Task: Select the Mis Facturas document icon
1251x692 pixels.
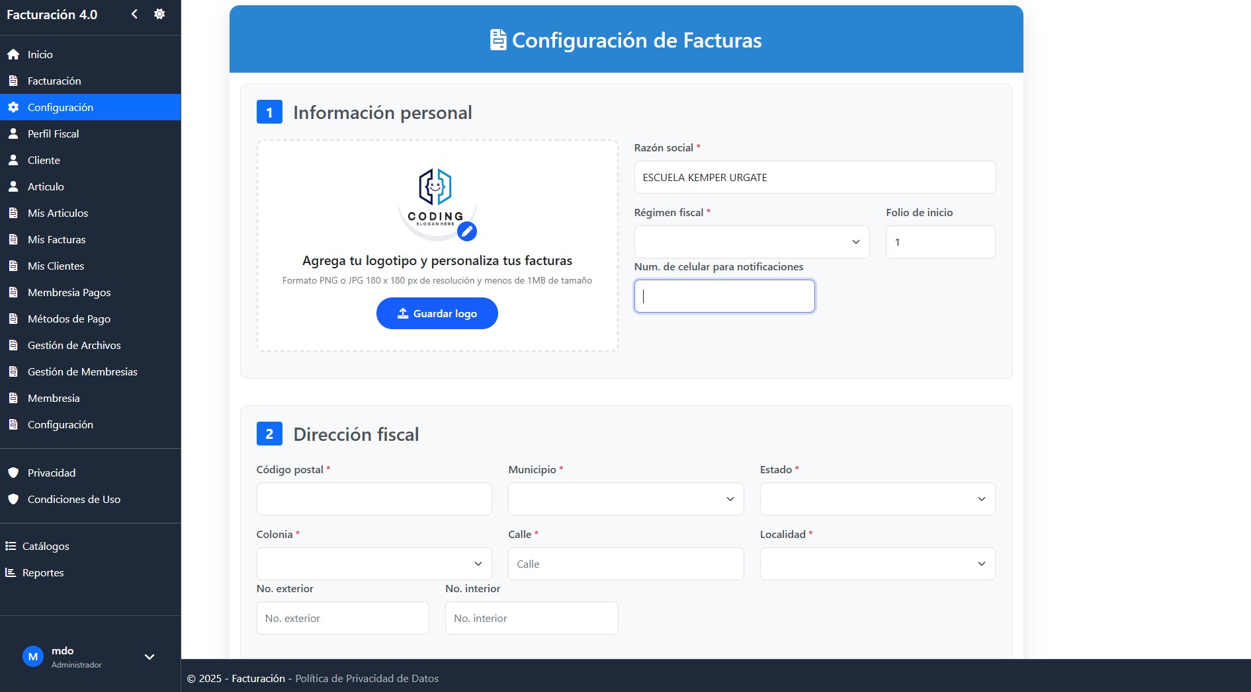Action: (x=13, y=239)
